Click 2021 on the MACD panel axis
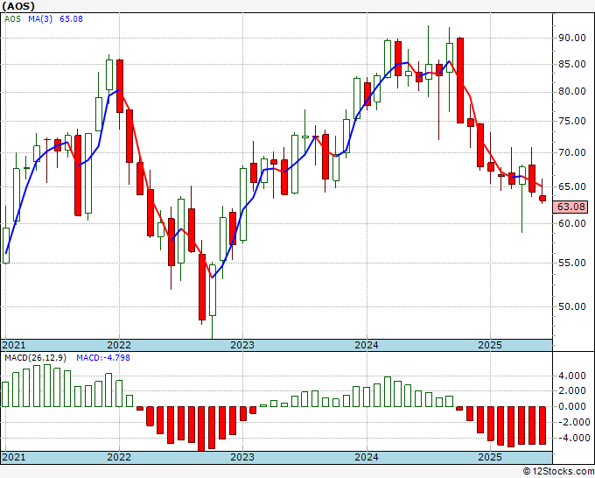Viewport: 595px width, 478px height. [14, 457]
